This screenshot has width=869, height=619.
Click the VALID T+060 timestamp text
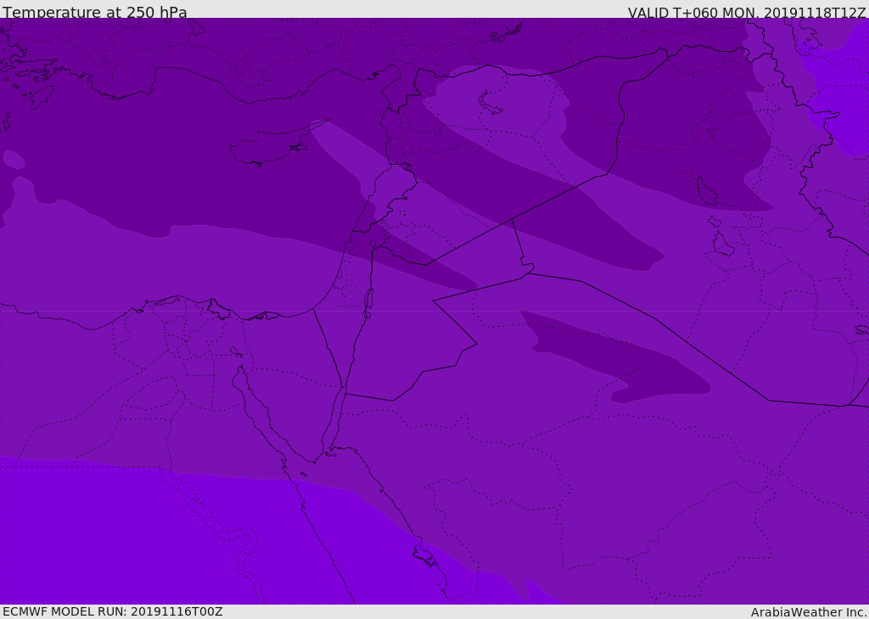click(x=747, y=12)
